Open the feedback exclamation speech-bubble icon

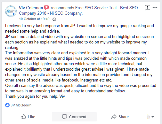pos(148,8)
